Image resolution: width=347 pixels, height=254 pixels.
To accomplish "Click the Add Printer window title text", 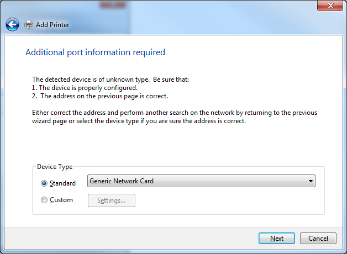I will click(52, 25).
